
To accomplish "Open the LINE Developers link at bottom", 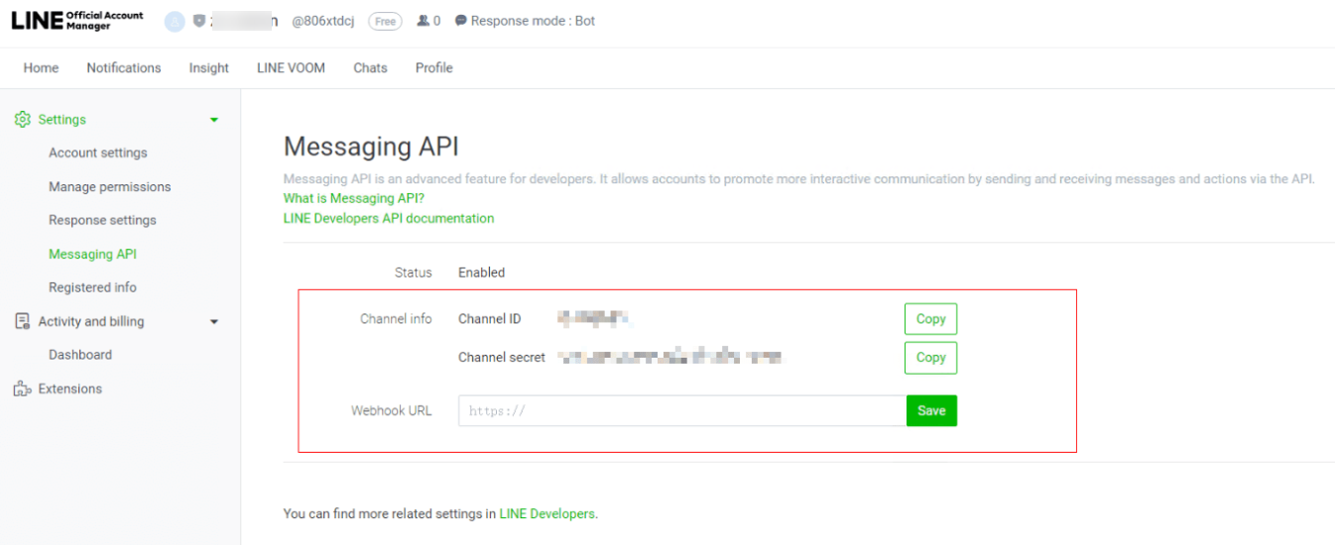I will [x=546, y=513].
